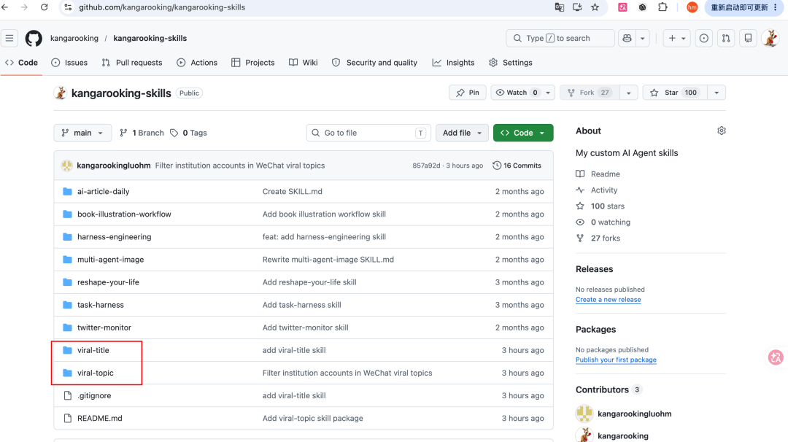Open the twitter-monitor folder
Image resolution: width=788 pixels, height=442 pixels.
pos(104,327)
